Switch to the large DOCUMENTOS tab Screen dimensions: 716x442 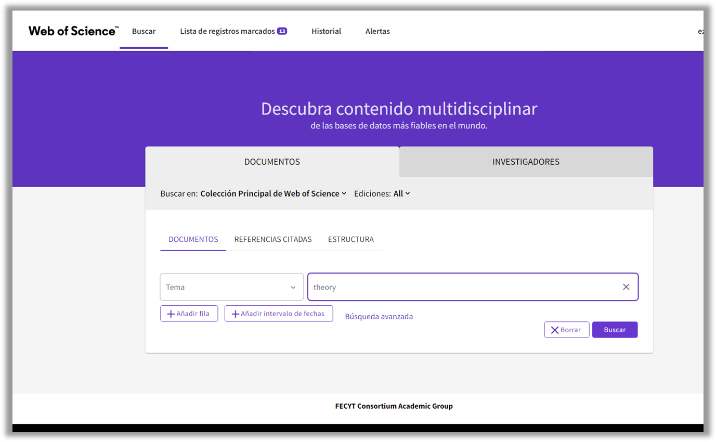[272, 162]
